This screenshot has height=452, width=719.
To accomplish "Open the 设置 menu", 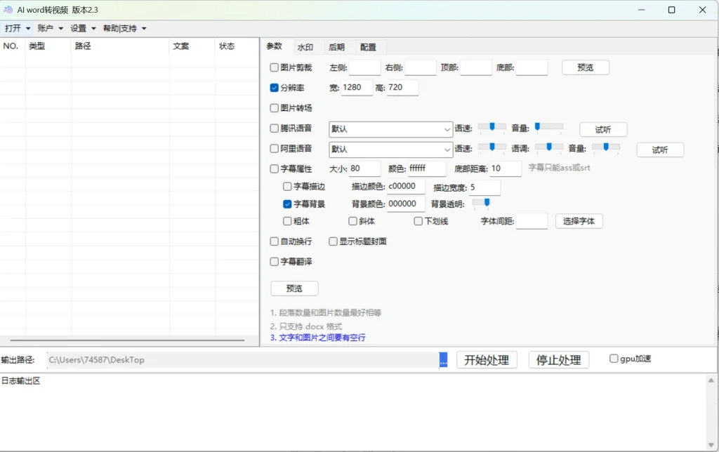I will coord(83,28).
